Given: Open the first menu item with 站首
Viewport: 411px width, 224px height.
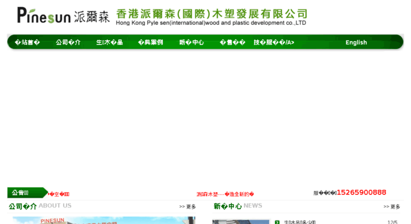Looking at the screenshot, I should point(28,42).
